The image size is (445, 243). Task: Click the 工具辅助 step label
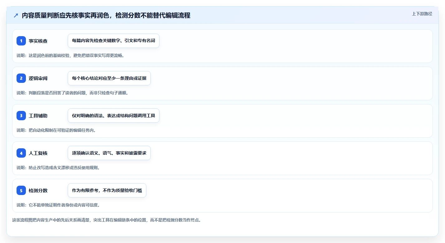38,116
